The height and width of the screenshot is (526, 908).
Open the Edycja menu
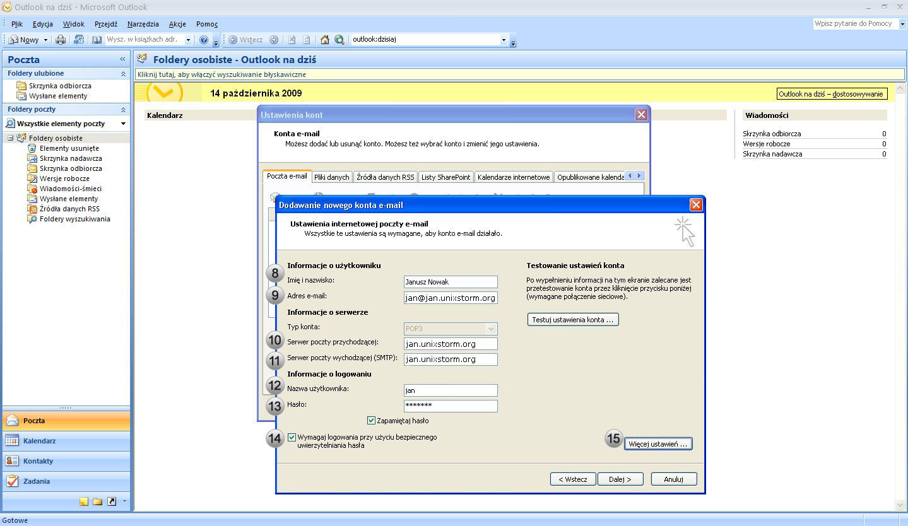(43, 24)
